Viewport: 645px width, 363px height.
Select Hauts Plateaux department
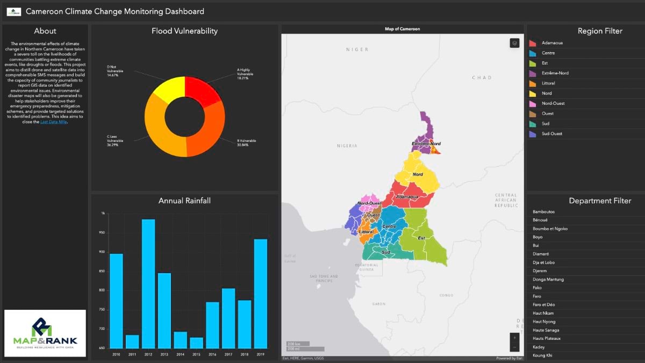585,338
